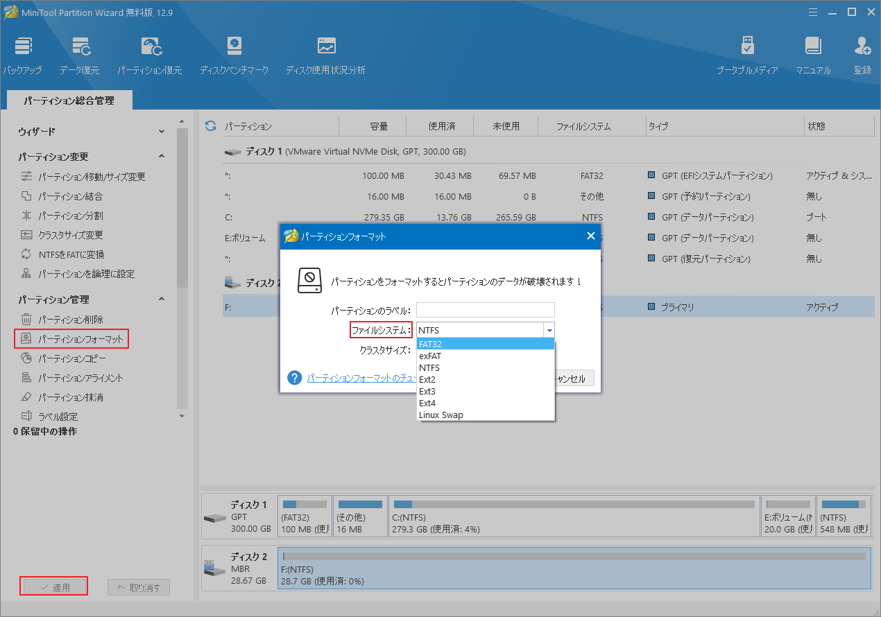Select E:ボリューム block in disk map
This screenshot has width=881, height=617.
pyautogui.click(x=787, y=515)
